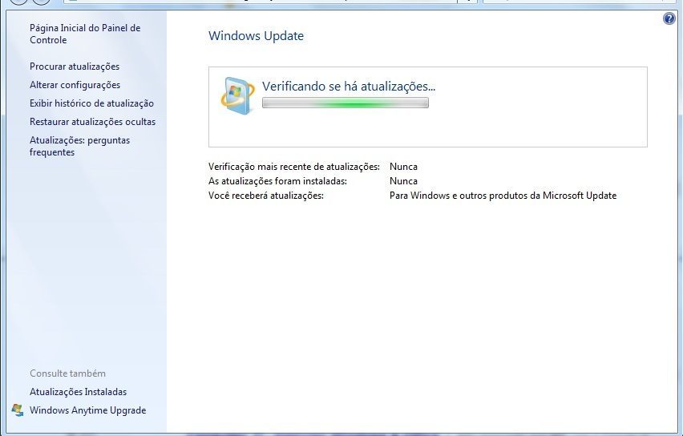Click the 'Verificando se há atualizações...' status text
Viewport: 683px width, 436px height.
tap(349, 87)
